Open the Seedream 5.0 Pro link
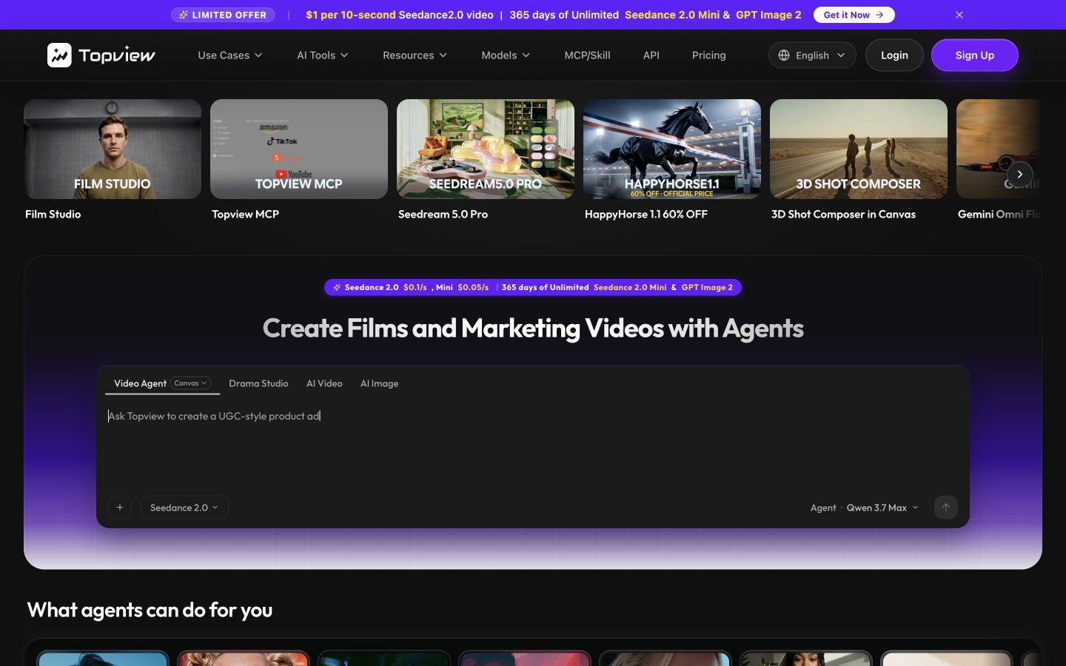 pos(443,214)
